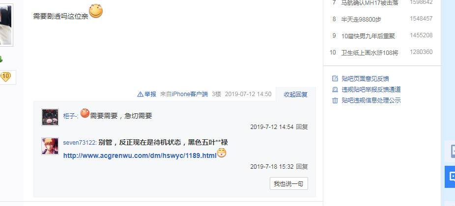Image resolution: width=455 pixels, height=206 pixels.
Task: Click the level 10 badge icon
Action: [5, 77]
